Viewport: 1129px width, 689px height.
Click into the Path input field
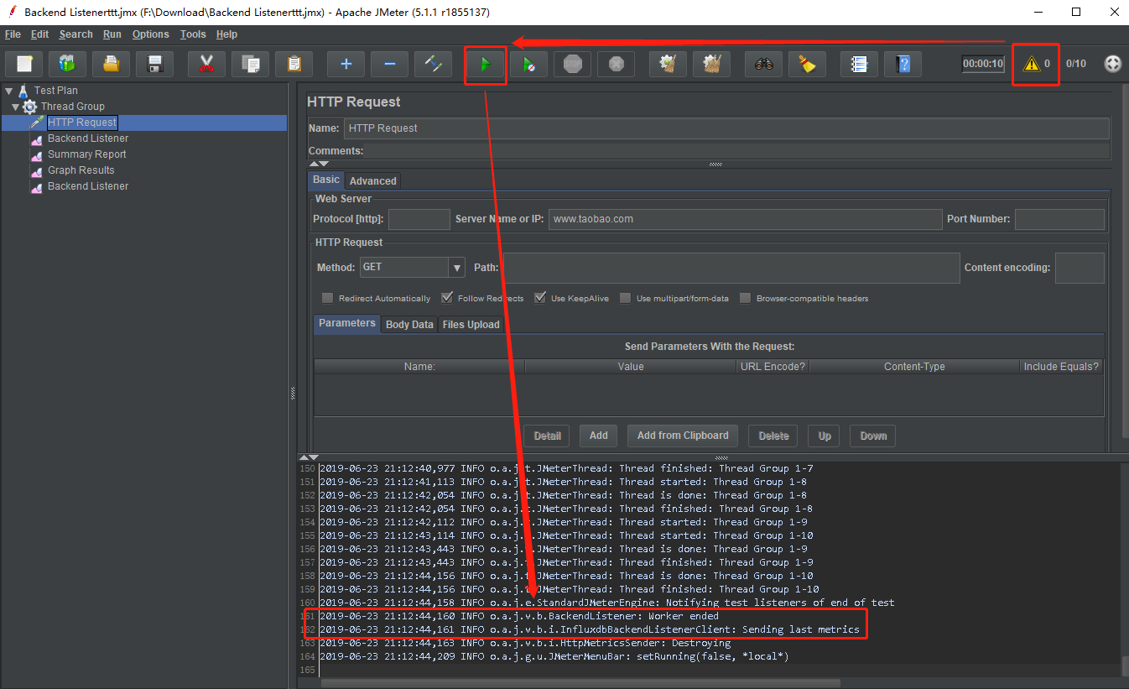731,268
